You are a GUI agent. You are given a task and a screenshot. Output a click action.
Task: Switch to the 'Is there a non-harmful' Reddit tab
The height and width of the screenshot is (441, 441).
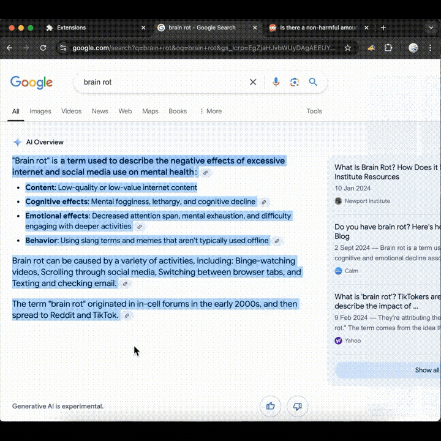318,28
